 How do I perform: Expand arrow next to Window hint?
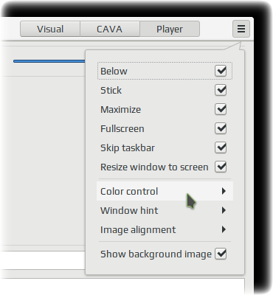pos(224,210)
